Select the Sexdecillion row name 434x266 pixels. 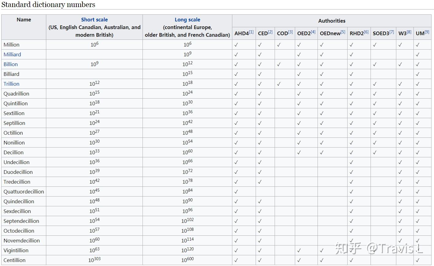pos(17,211)
